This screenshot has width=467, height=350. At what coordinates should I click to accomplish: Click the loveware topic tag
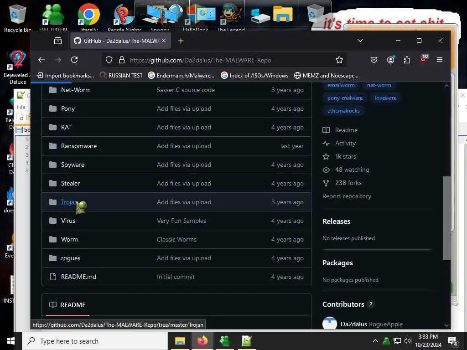385,98
